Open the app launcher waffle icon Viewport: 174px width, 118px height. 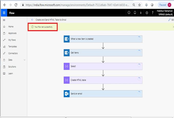pos(4,13)
